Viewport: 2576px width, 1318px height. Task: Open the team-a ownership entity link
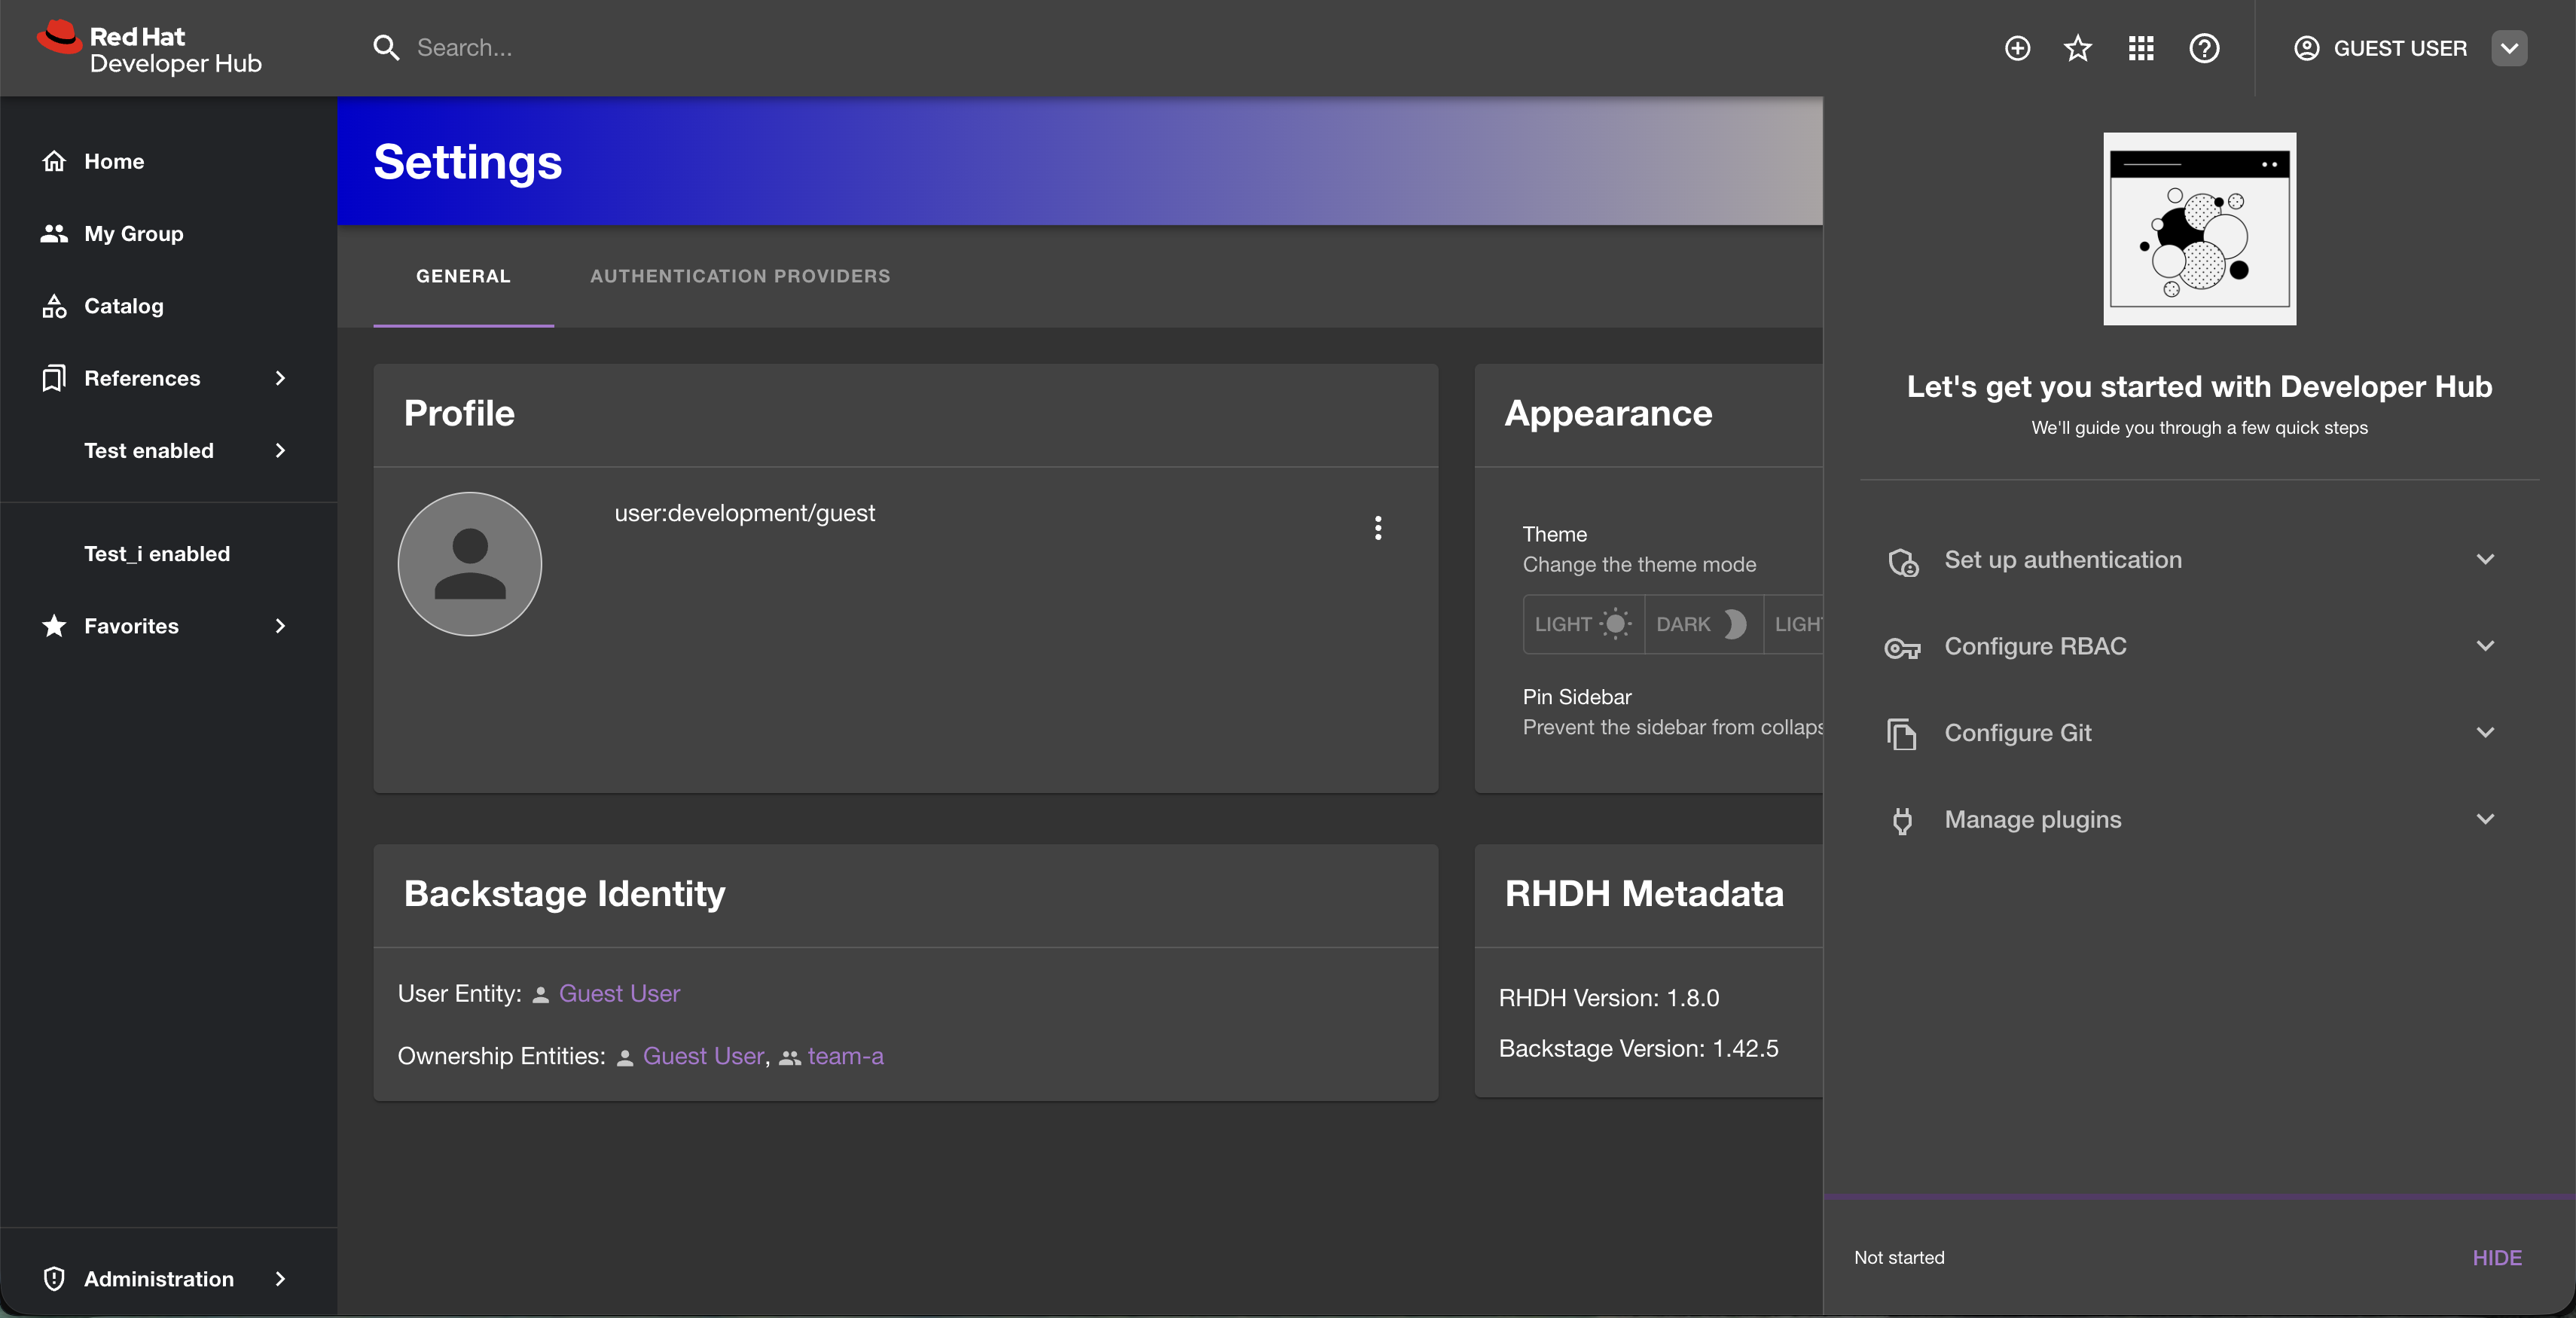[845, 1056]
